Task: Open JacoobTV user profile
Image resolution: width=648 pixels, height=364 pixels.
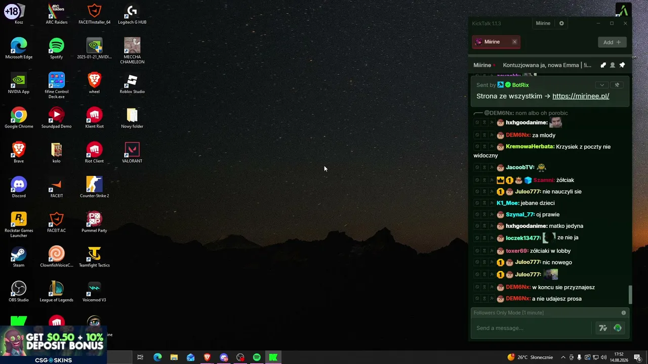Action: click(x=520, y=167)
